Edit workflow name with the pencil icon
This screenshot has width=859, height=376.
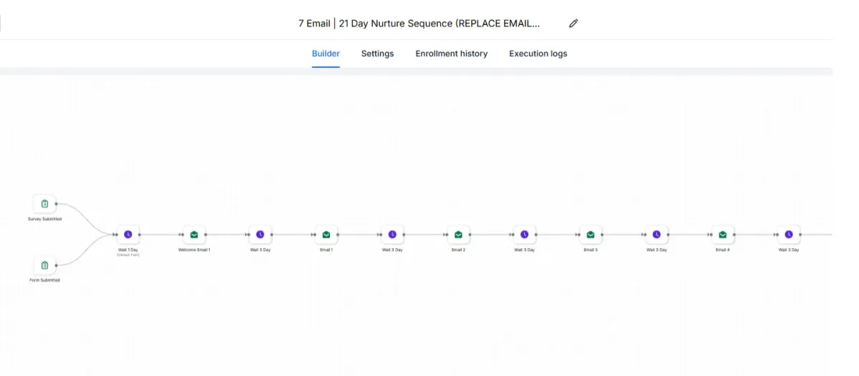click(573, 23)
